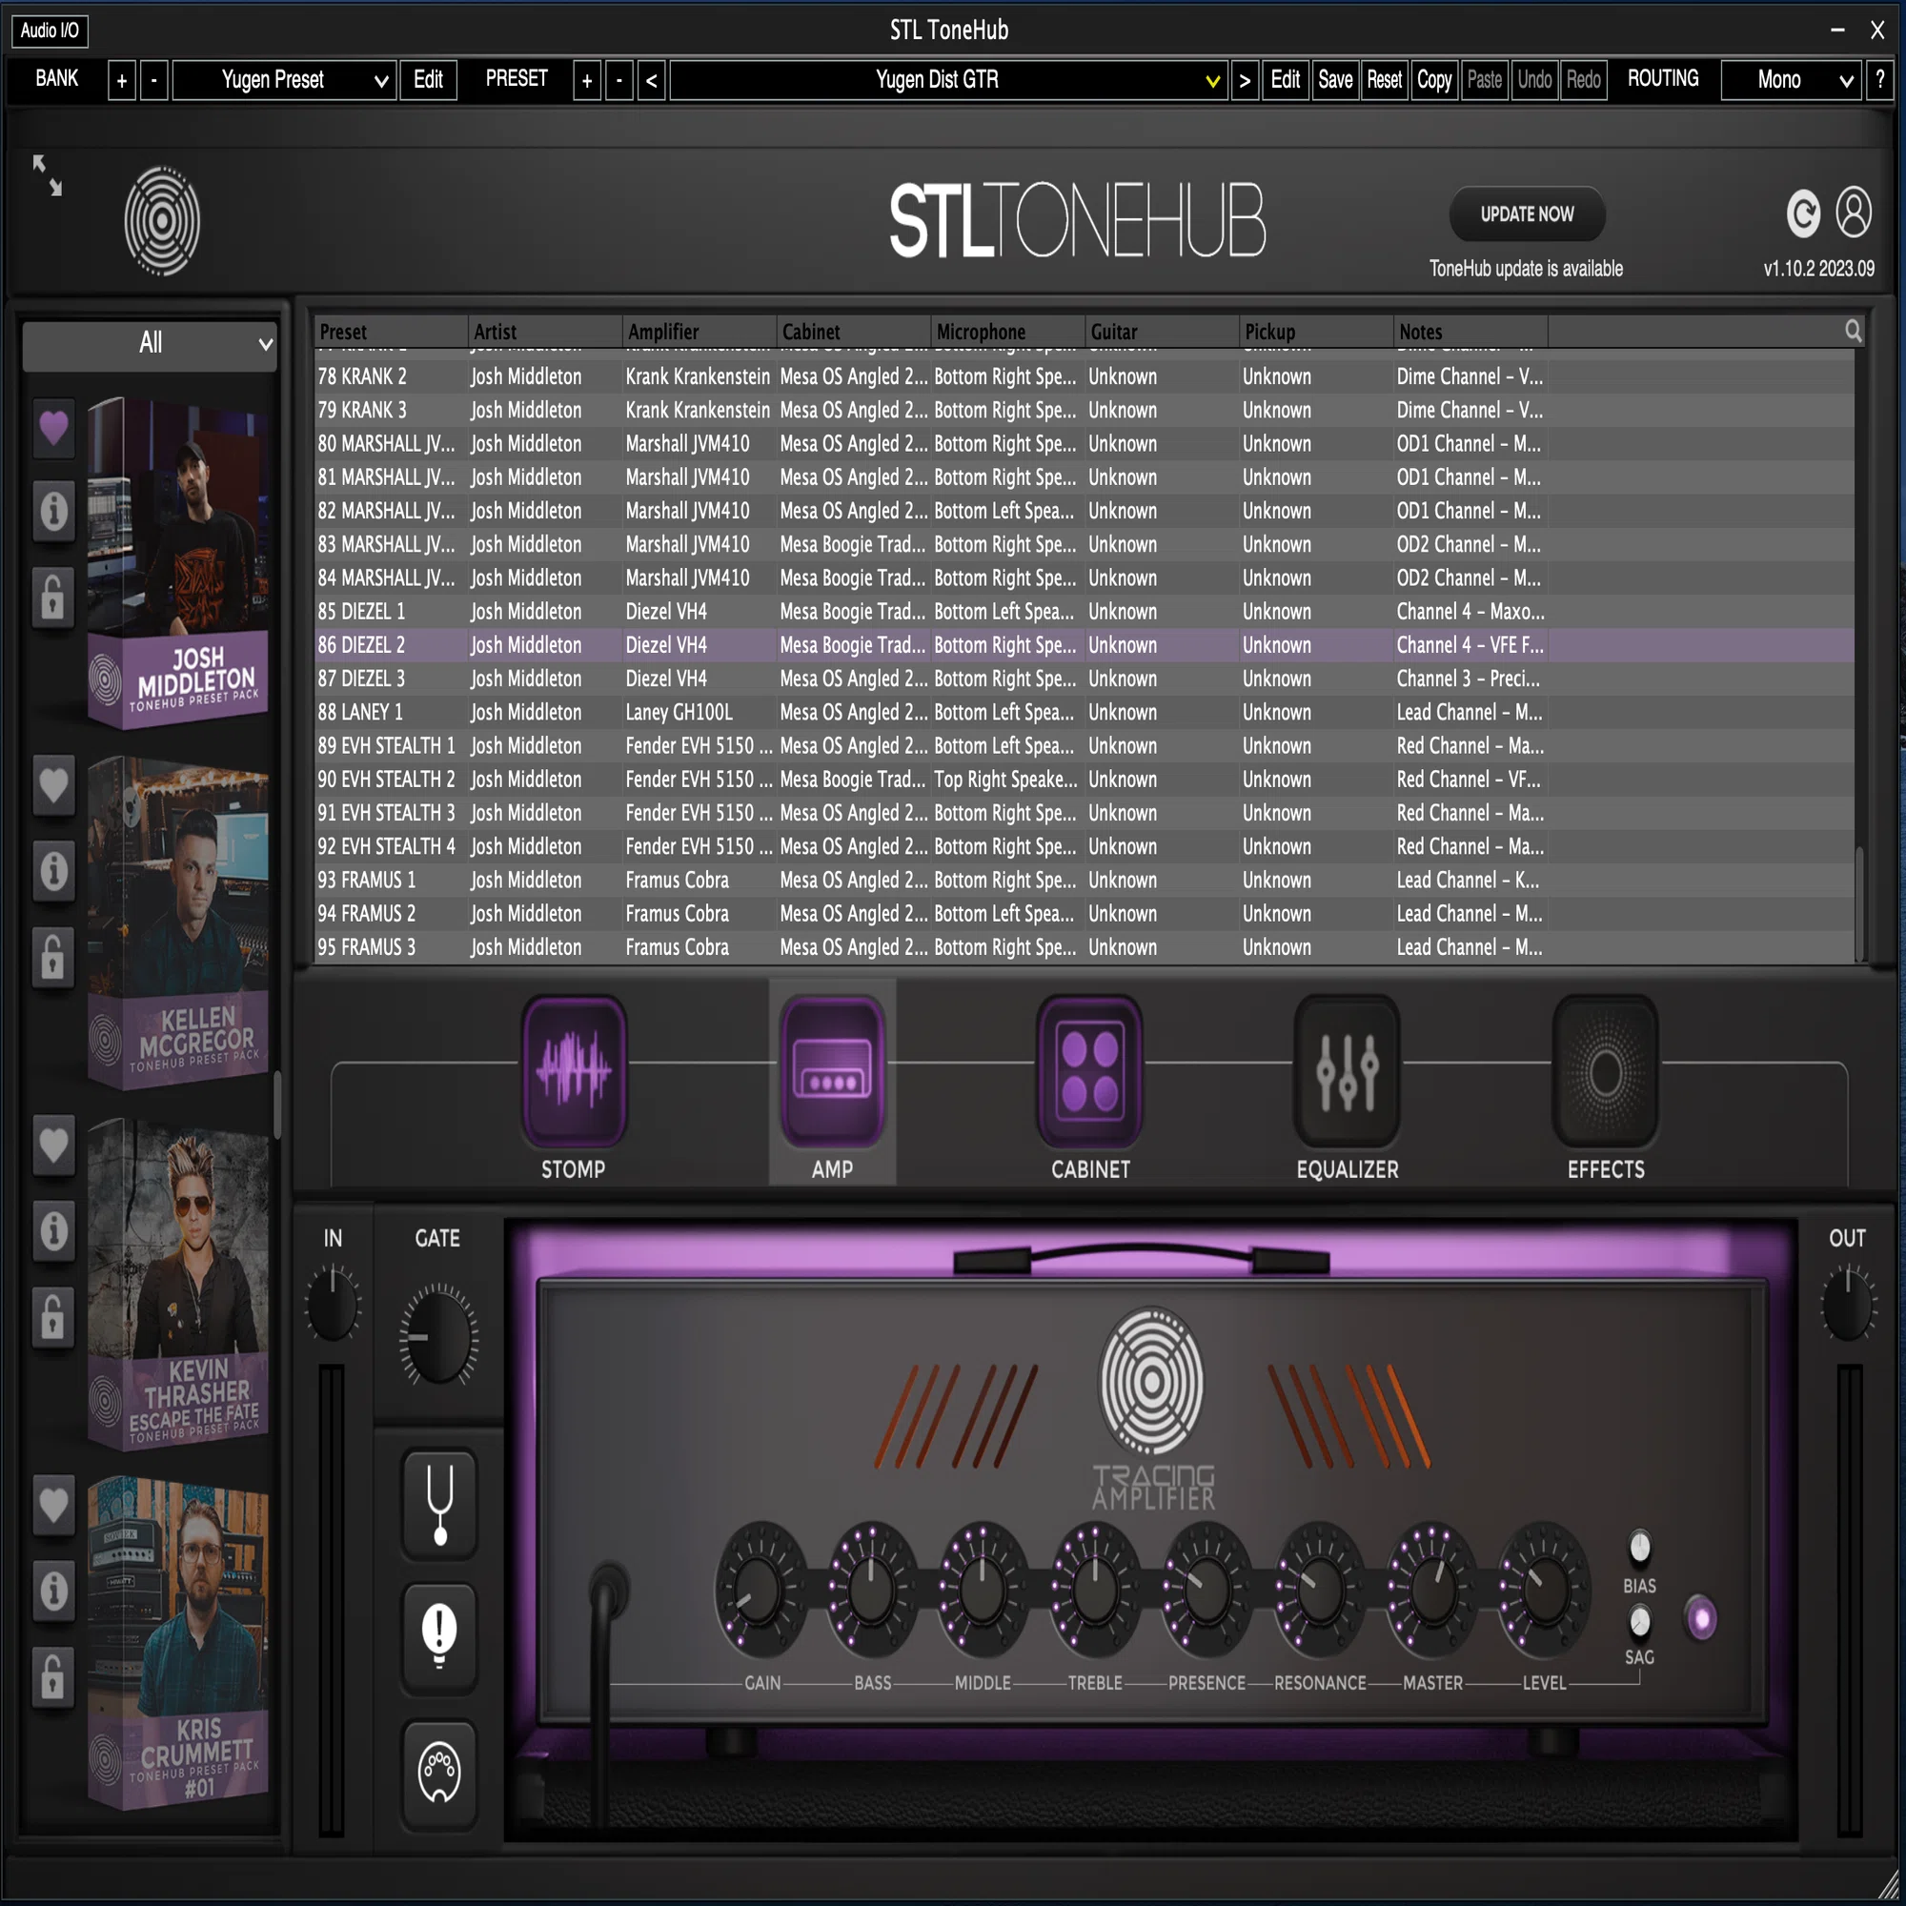Open the All pack filter dropdown
Image resolution: width=1906 pixels, height=1906 pixels.
[x=150, y=344]
